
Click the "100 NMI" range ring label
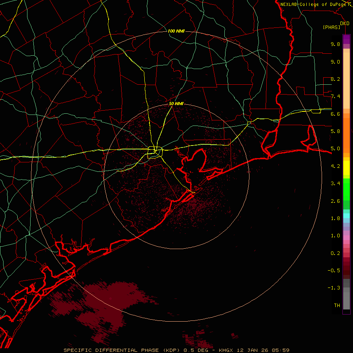[176, 31]
